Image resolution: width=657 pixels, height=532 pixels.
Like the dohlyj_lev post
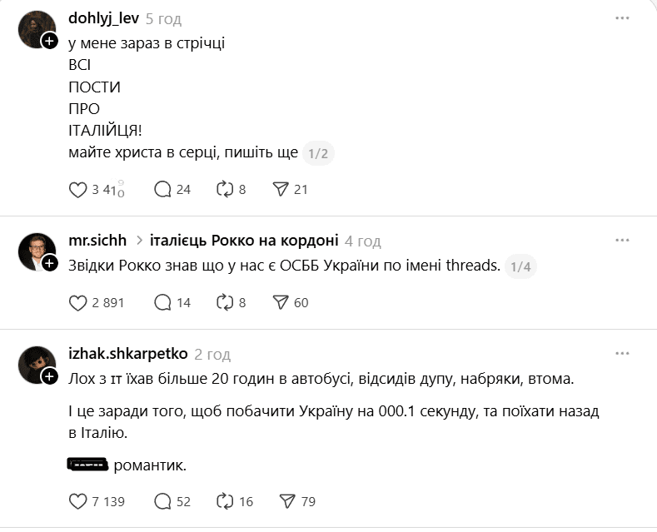coord(78,190)
